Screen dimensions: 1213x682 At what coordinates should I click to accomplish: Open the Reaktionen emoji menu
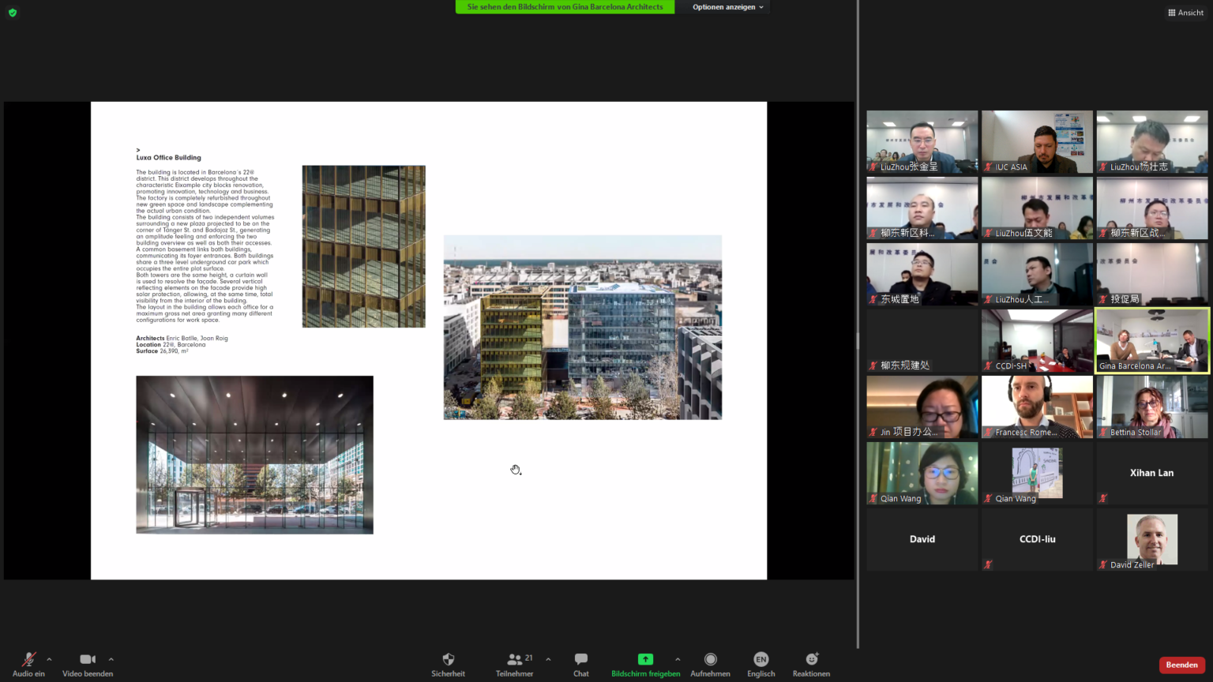coord(811,660)
